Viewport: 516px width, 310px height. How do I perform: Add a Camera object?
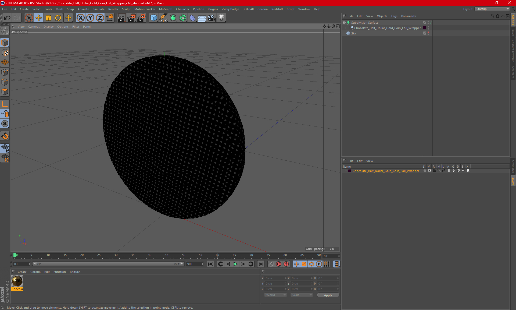pos(212,18)
